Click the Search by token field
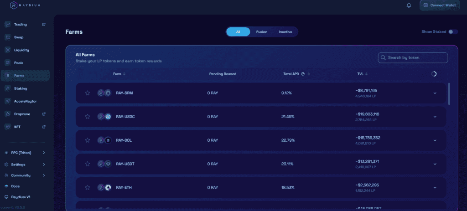 pos(413,58)
